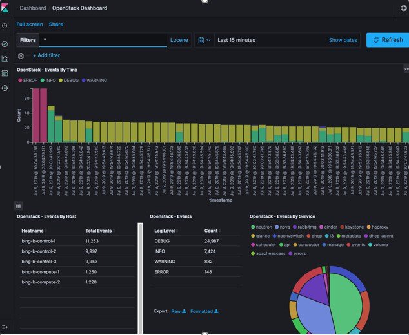The image size is (409, 335).
Task: Open Discover compass icon in sidebar
Action: click(x=5, y=44)
